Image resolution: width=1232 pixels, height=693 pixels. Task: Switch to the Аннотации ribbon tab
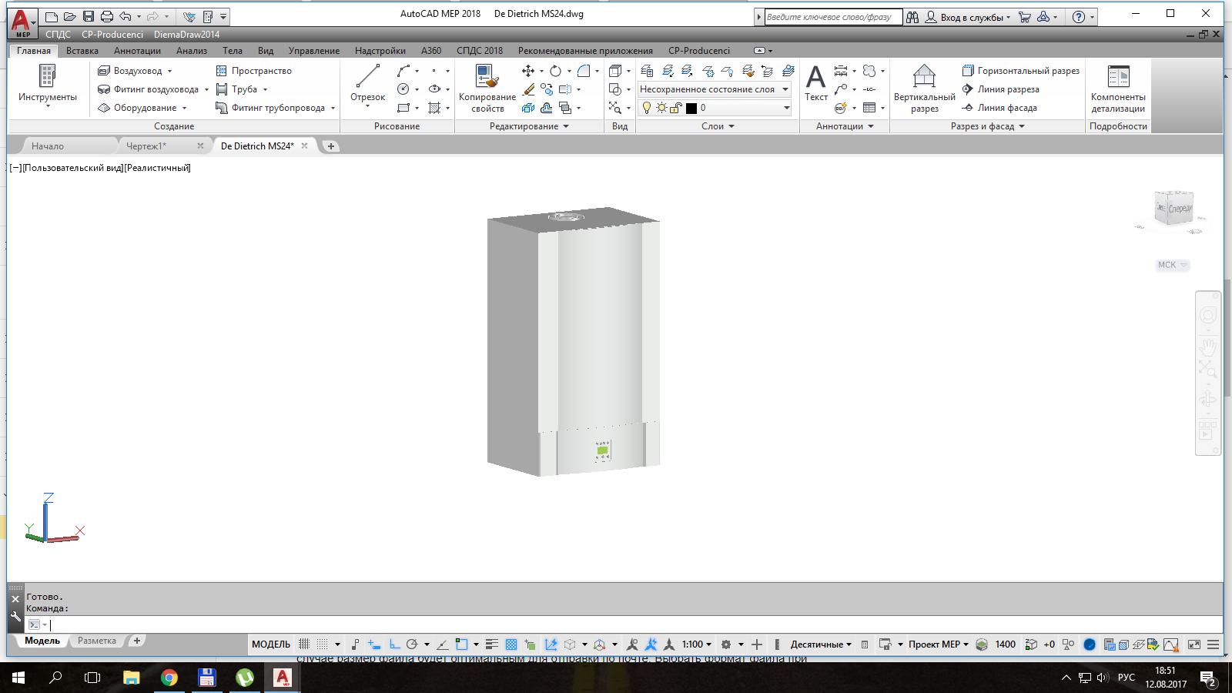(x=137, y=51)
